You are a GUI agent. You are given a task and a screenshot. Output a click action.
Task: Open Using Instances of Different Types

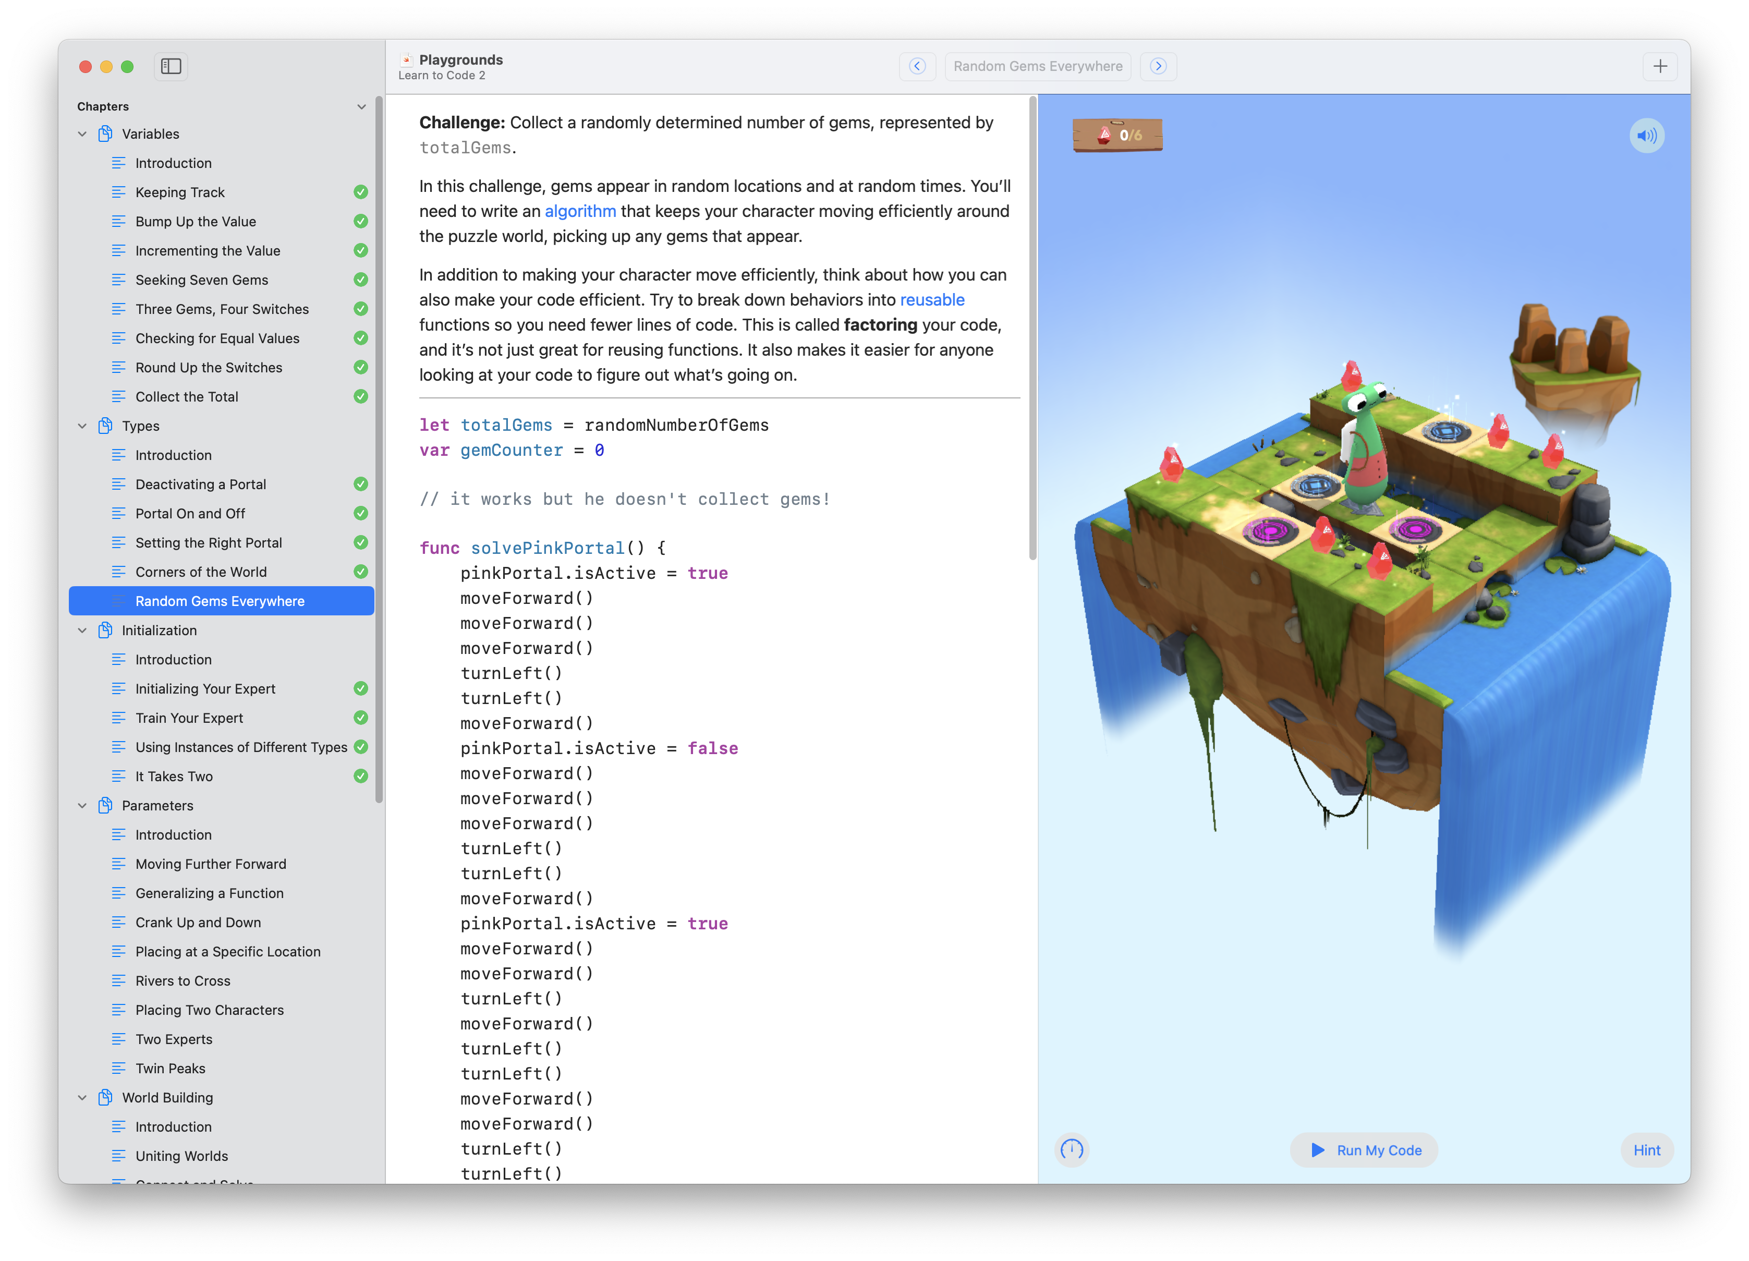coord(221,747)
